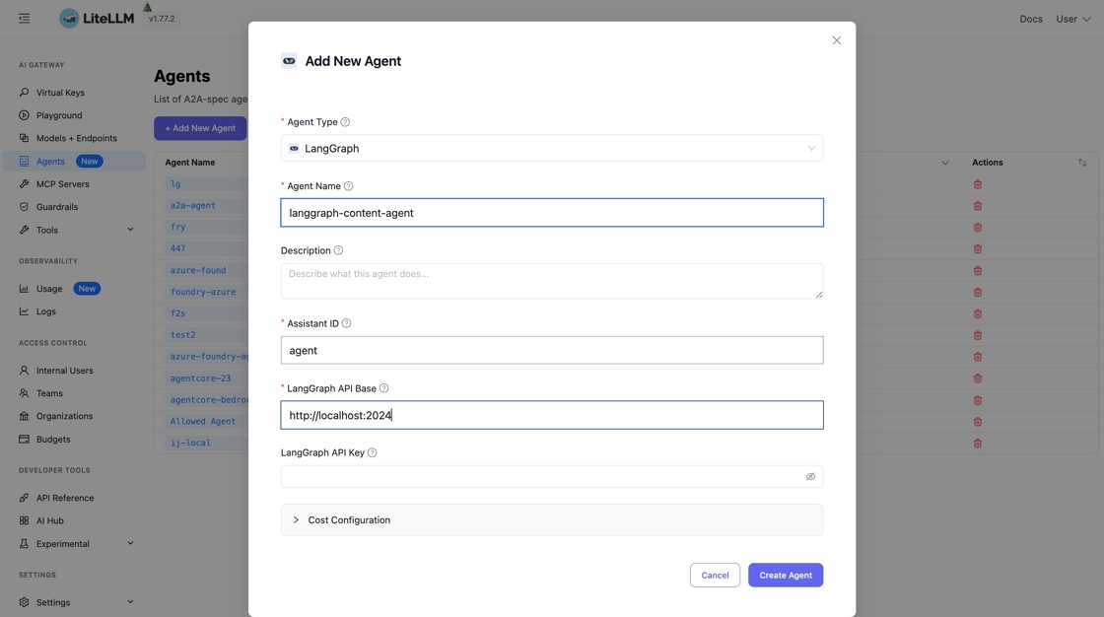Click the Assistant ID input field
This screenshot has height=617, width=1104.
pos(552,350)
